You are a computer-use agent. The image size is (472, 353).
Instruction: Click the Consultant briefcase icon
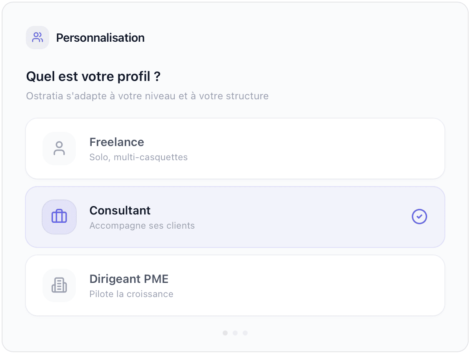click(x=59, y=217)
